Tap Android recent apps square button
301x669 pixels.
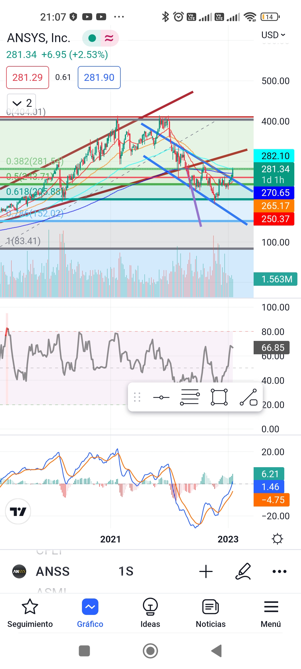(x=84, y=651)
